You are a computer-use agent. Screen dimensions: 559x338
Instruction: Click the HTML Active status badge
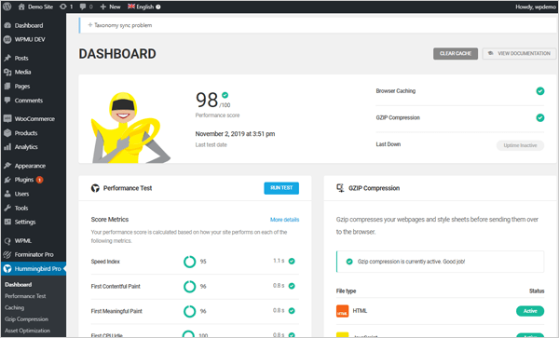click(530, 311)
